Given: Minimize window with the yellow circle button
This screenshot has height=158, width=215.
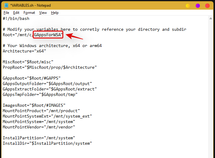Looking at the screenshot, I should coord(188,6).
